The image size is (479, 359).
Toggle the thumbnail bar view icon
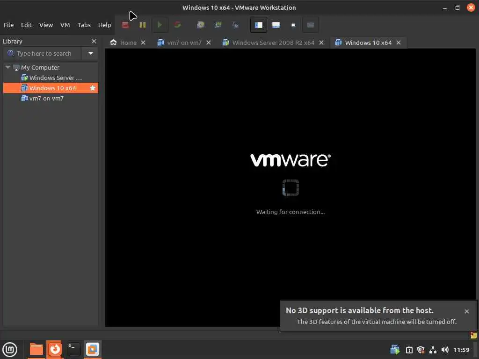[x=276, y=25]
